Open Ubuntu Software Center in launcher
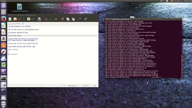 pos(3,45)
